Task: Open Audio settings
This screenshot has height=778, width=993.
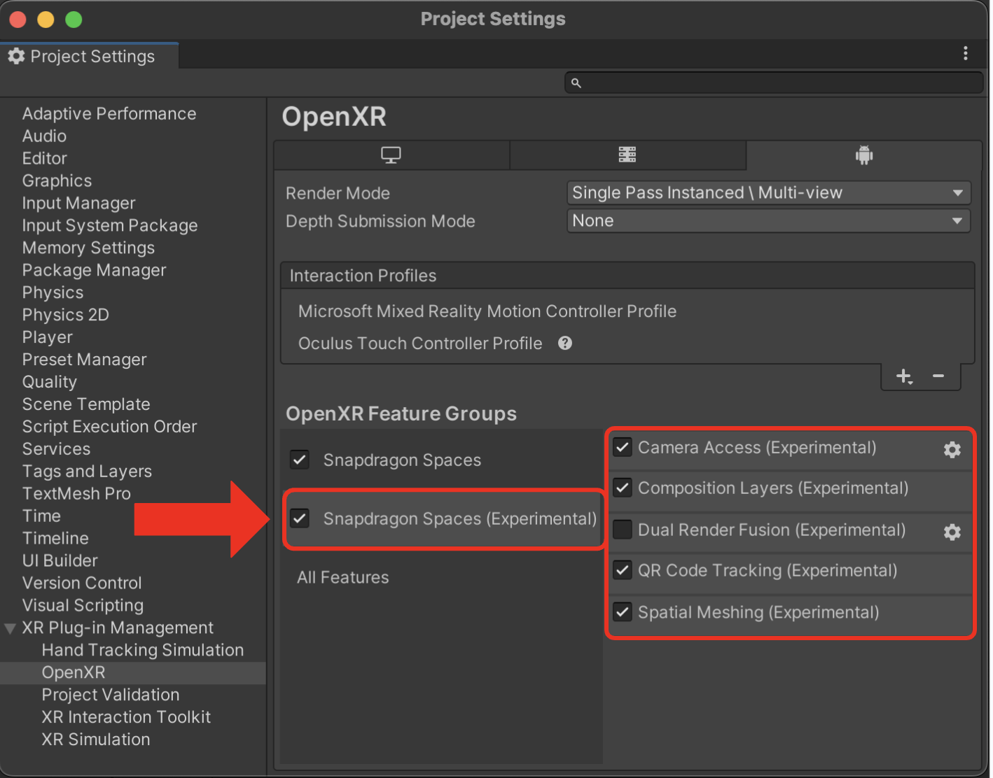Action: click(44, 136)
